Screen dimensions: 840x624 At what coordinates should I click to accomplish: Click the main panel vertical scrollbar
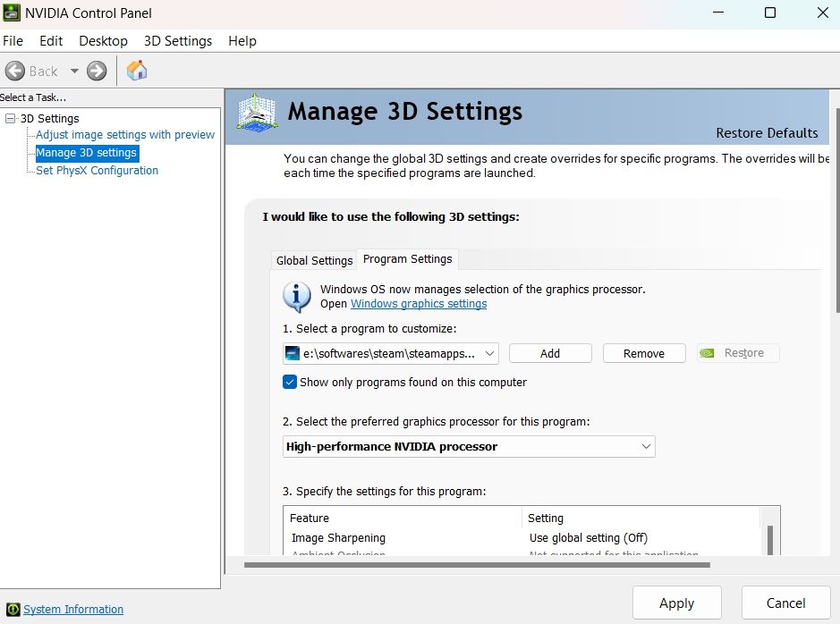(837, 210)
